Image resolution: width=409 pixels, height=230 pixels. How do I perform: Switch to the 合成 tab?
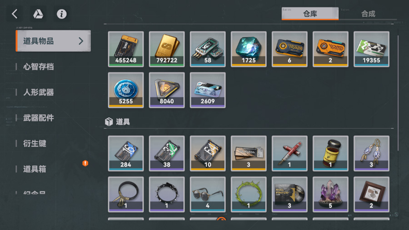(368, 14)
